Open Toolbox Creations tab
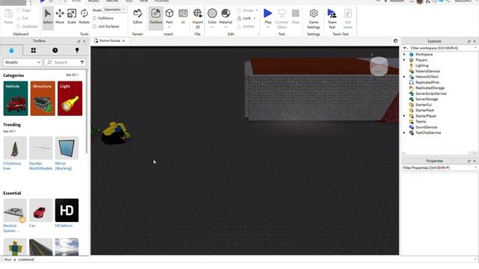The image size is (479, 269). (77, 50)
